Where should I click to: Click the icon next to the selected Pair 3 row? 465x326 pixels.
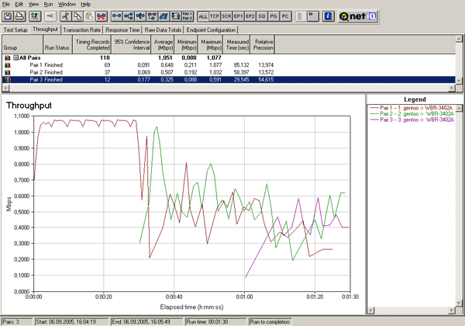[8, 79]
